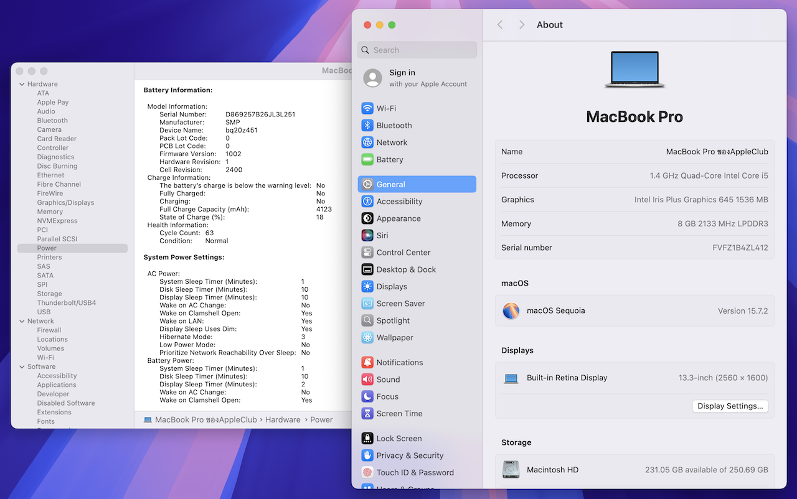Open the Desktop & Dock pane
The width and height of the screenshot is (797, 499).
click(406, 269)
